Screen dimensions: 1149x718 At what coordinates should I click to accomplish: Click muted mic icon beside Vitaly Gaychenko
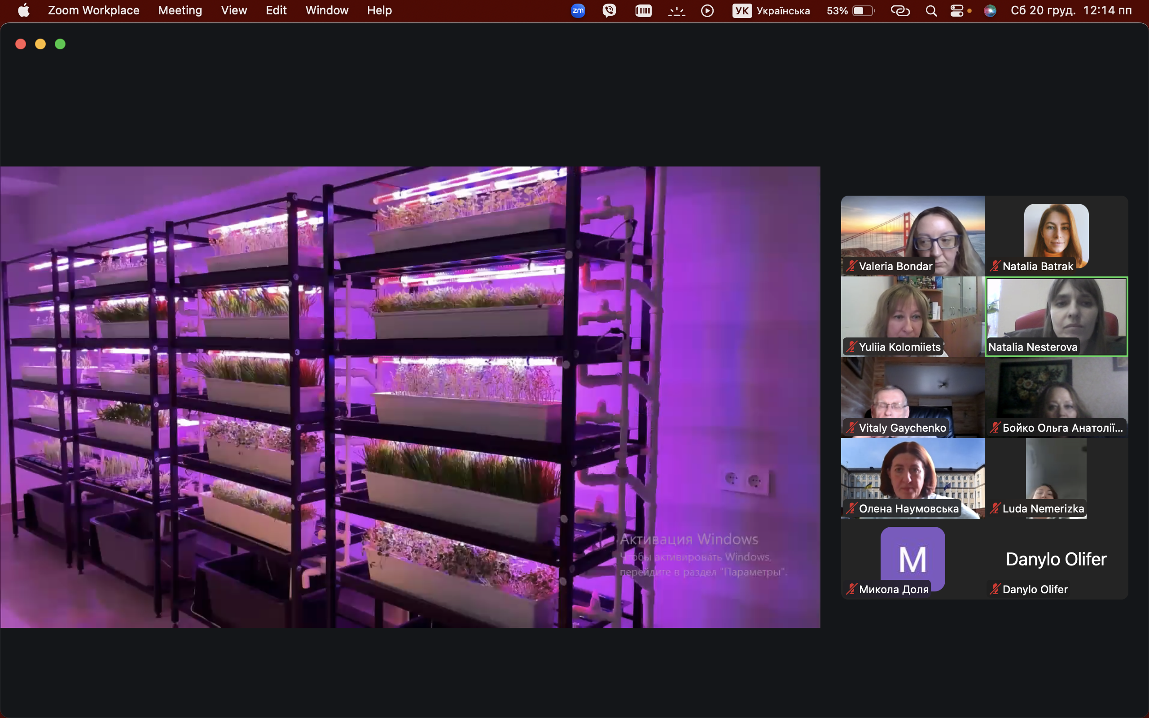click(851, 428)
